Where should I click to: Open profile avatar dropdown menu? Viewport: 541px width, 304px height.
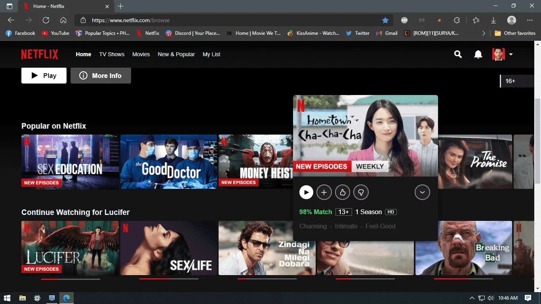(502, 54)
